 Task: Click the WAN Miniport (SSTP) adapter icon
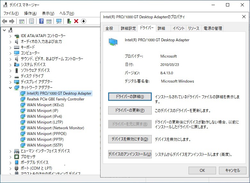[x=23, y=145]
